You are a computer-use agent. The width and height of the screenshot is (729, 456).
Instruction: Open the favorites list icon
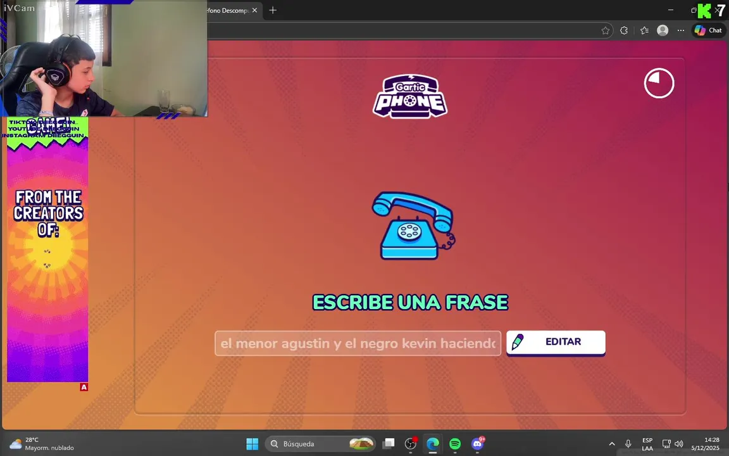tap(644, 30)
